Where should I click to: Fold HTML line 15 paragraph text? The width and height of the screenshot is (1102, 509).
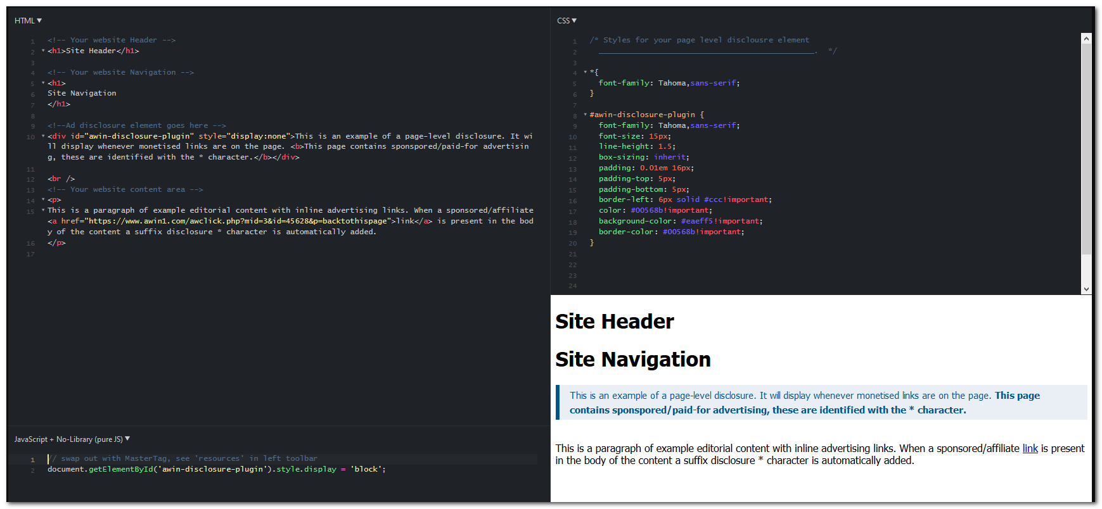[43, 210]
